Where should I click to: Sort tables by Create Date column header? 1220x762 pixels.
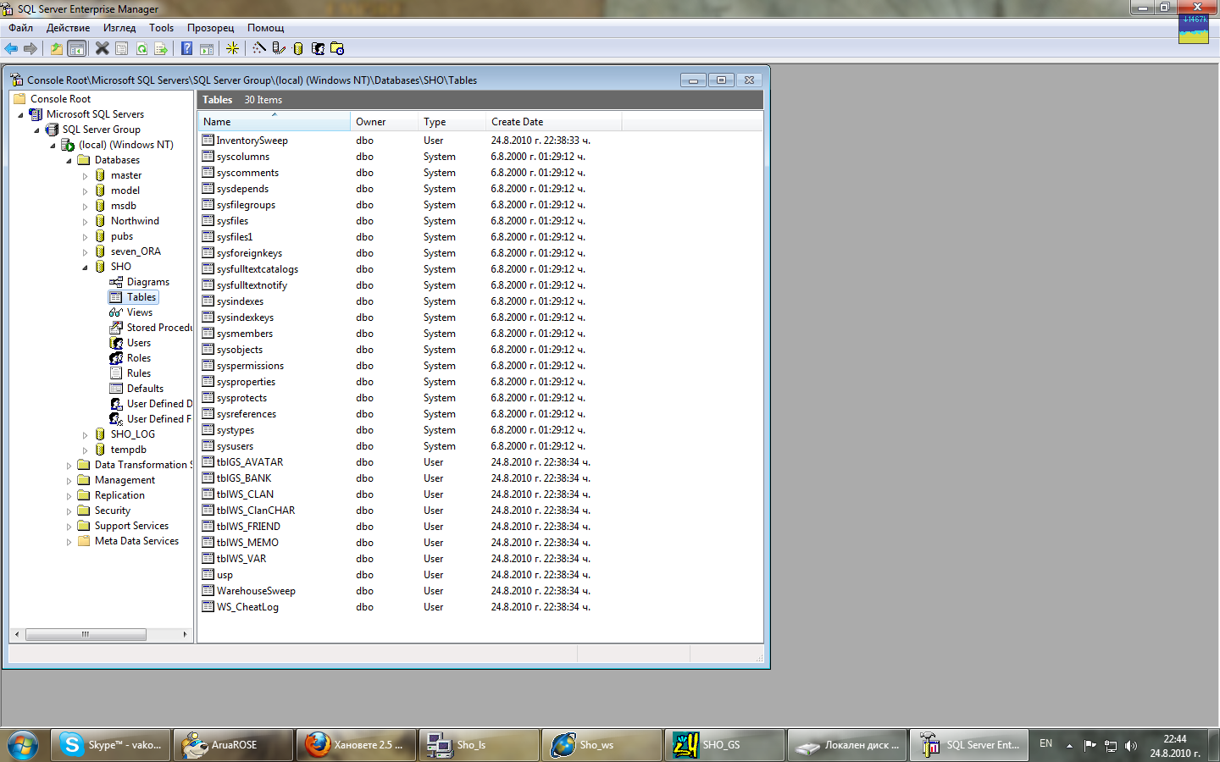point(517,122)
